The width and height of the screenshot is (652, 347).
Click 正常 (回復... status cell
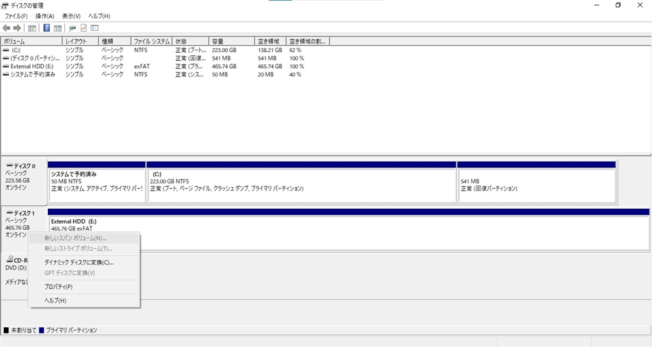point(190,58)
